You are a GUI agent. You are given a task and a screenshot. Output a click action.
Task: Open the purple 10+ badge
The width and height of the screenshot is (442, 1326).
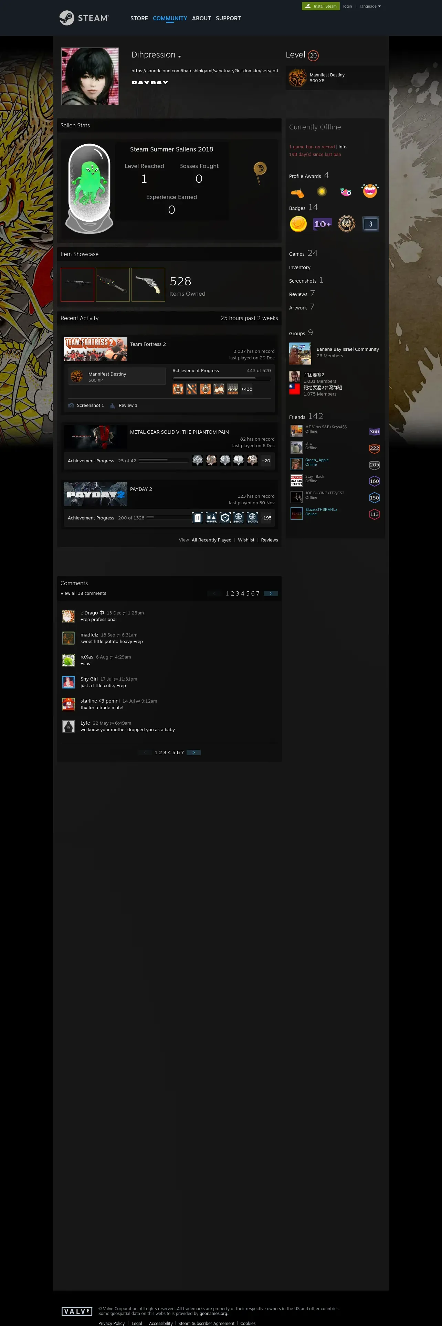click(x=323, y=224)
